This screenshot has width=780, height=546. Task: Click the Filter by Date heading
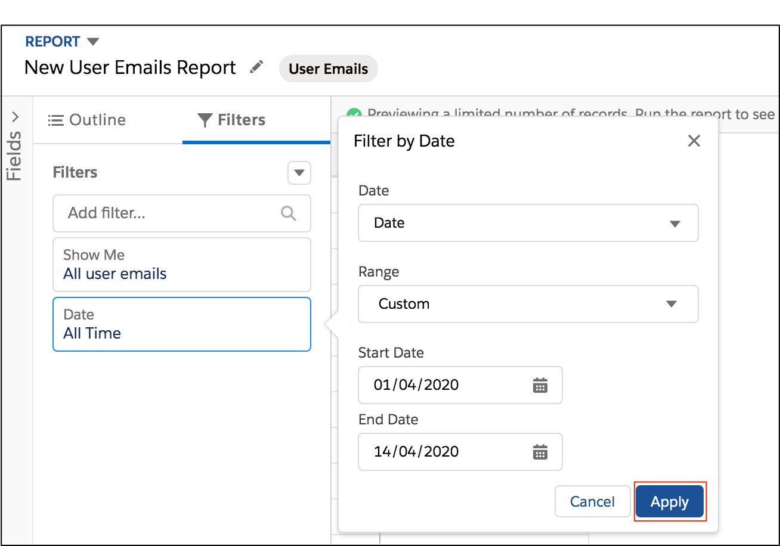point(404,141)
